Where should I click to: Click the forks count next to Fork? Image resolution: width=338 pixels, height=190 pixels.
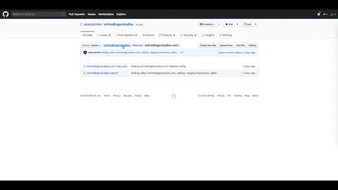256,24
